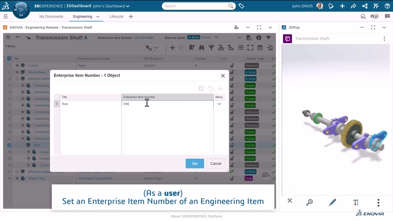Switch to My Documents tab
Image resolution: width=393 pixels, height=221 pixels.
coord(51,16)
